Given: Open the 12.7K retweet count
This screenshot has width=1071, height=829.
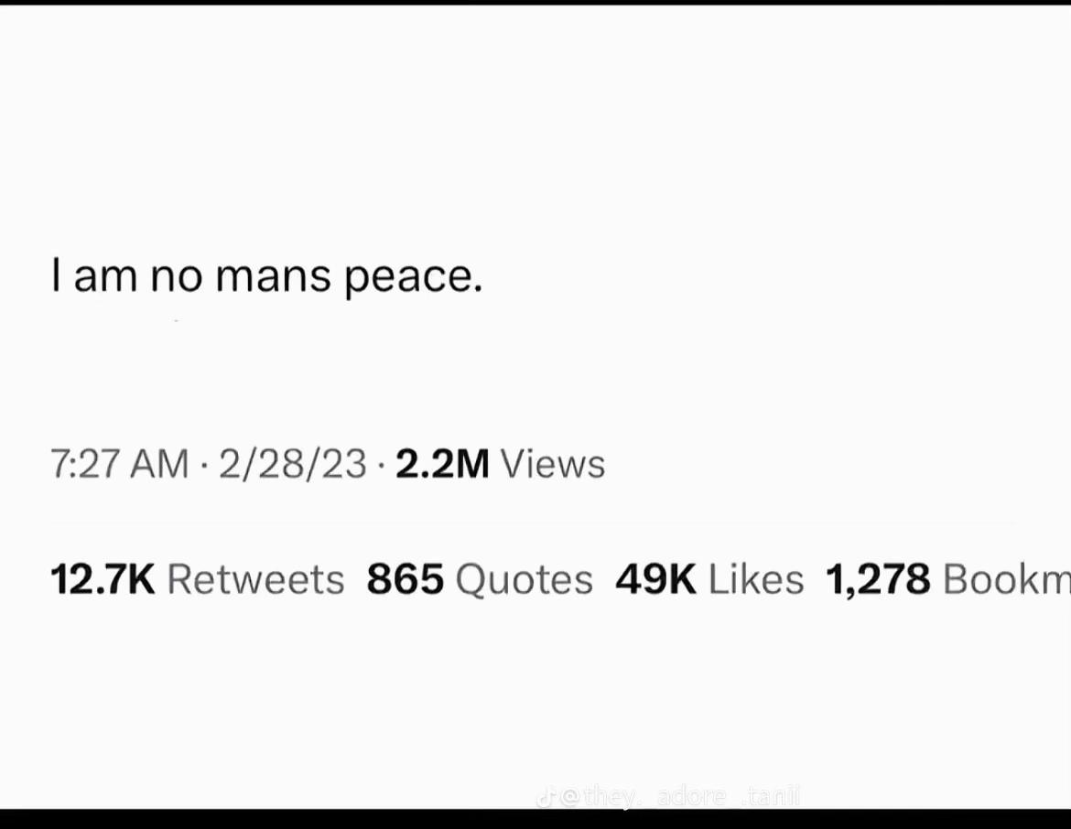Looking at the screenshot, I should pos(103,579).
